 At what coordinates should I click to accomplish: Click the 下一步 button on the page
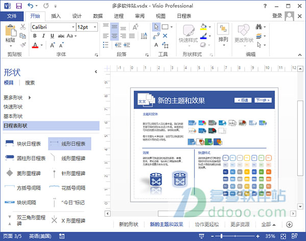coord(263,100)
